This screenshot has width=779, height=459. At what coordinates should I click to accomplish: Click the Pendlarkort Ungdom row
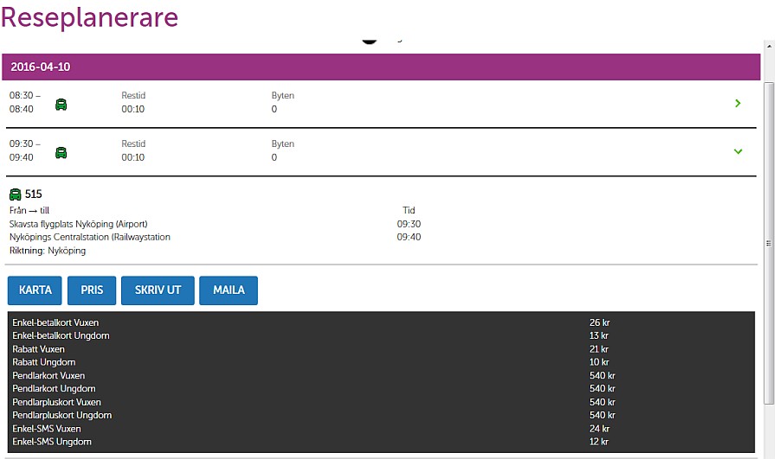coord(381,388)
